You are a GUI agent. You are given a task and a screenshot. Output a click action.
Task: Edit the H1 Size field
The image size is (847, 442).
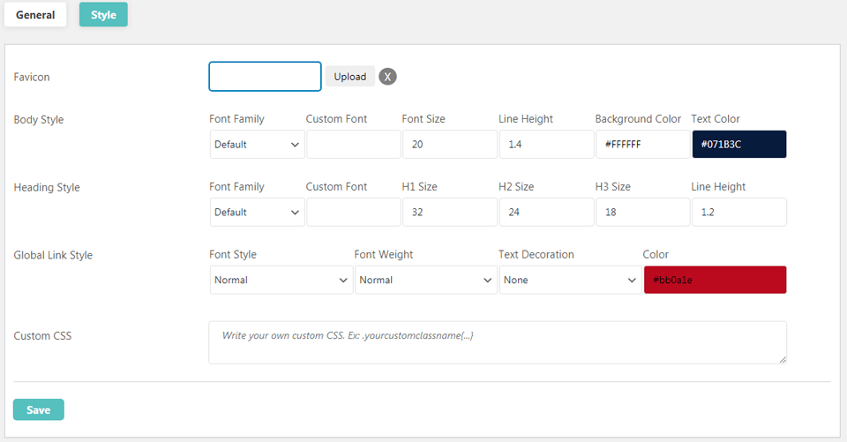450,212
